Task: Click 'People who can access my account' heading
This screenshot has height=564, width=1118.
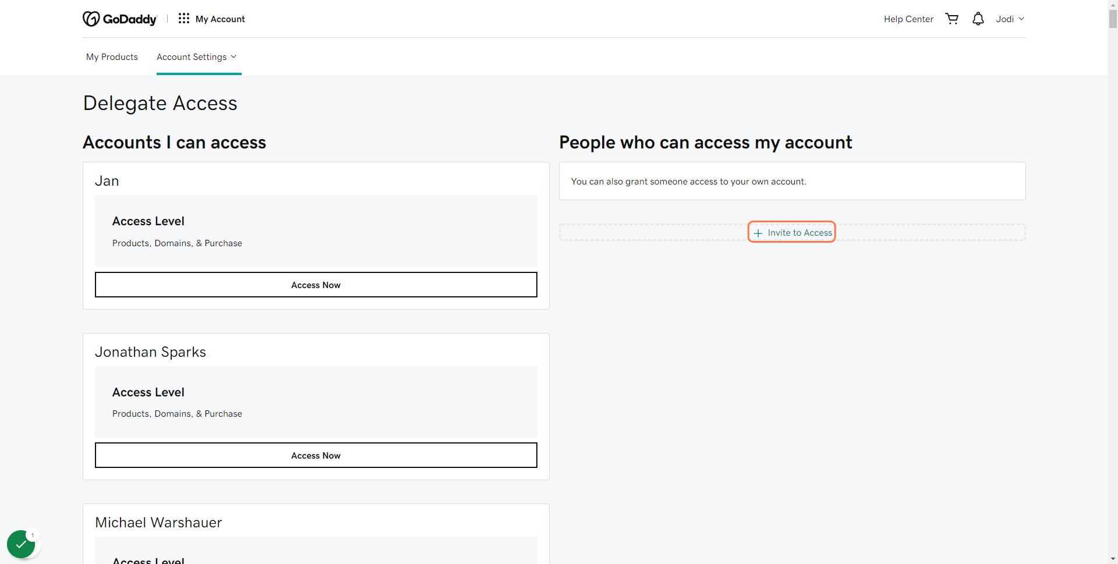Action: (706, 143)
